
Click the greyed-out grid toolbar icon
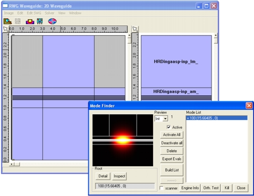point(18,21)
